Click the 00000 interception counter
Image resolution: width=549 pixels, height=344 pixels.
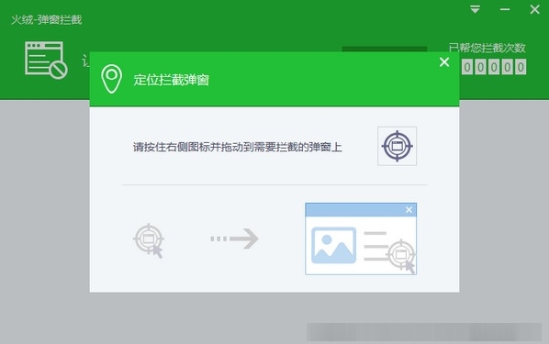tap(494, 67)
